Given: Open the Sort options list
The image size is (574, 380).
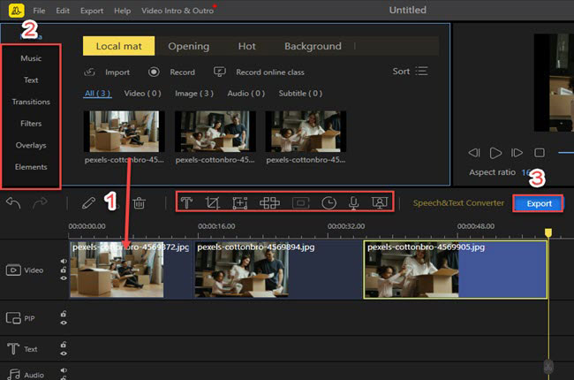Looking at the screenshot, I should click(x=411, y=71).
